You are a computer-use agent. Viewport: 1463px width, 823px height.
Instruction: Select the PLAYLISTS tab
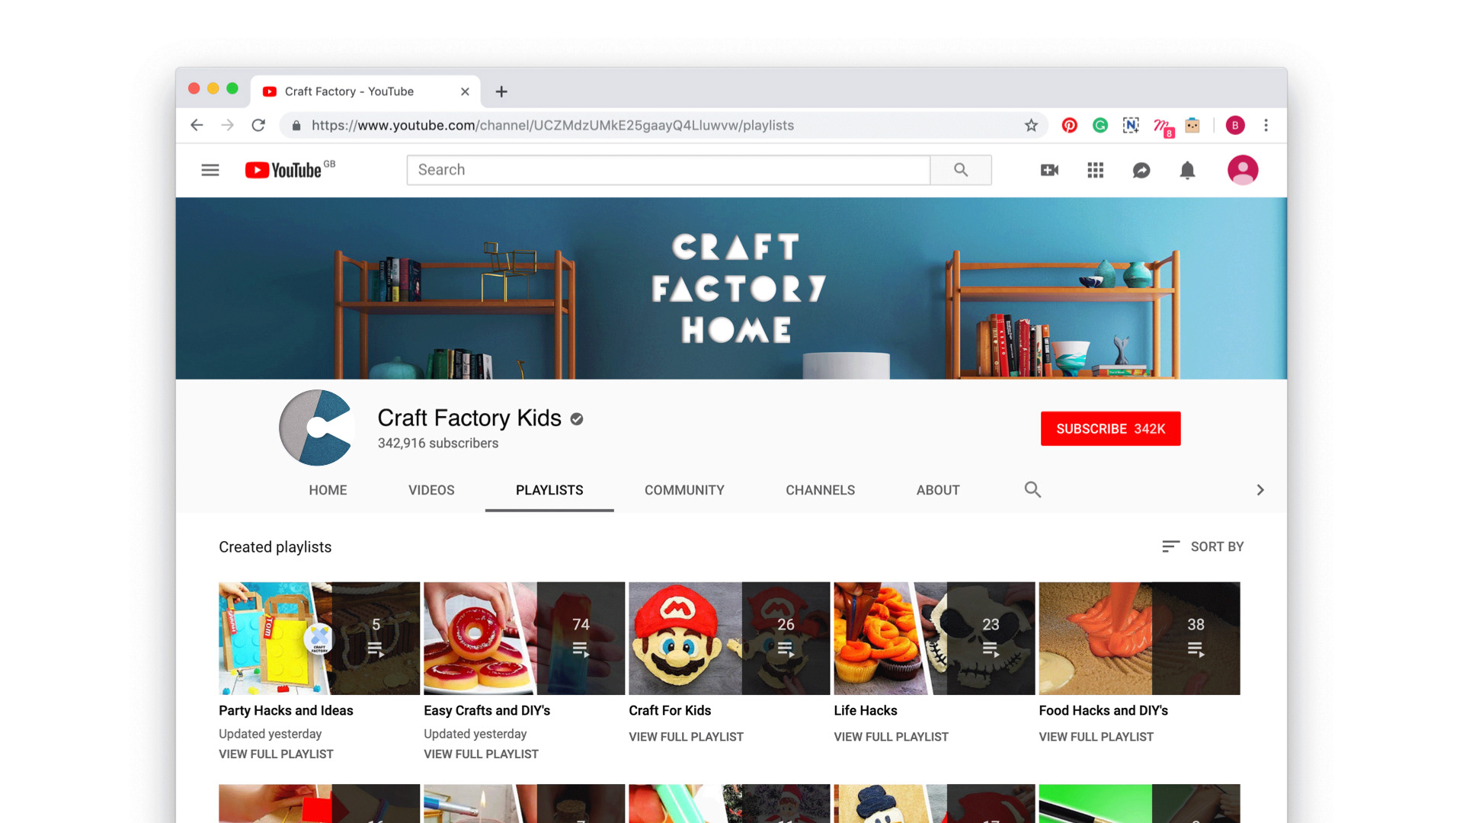[x=549, y=490]
